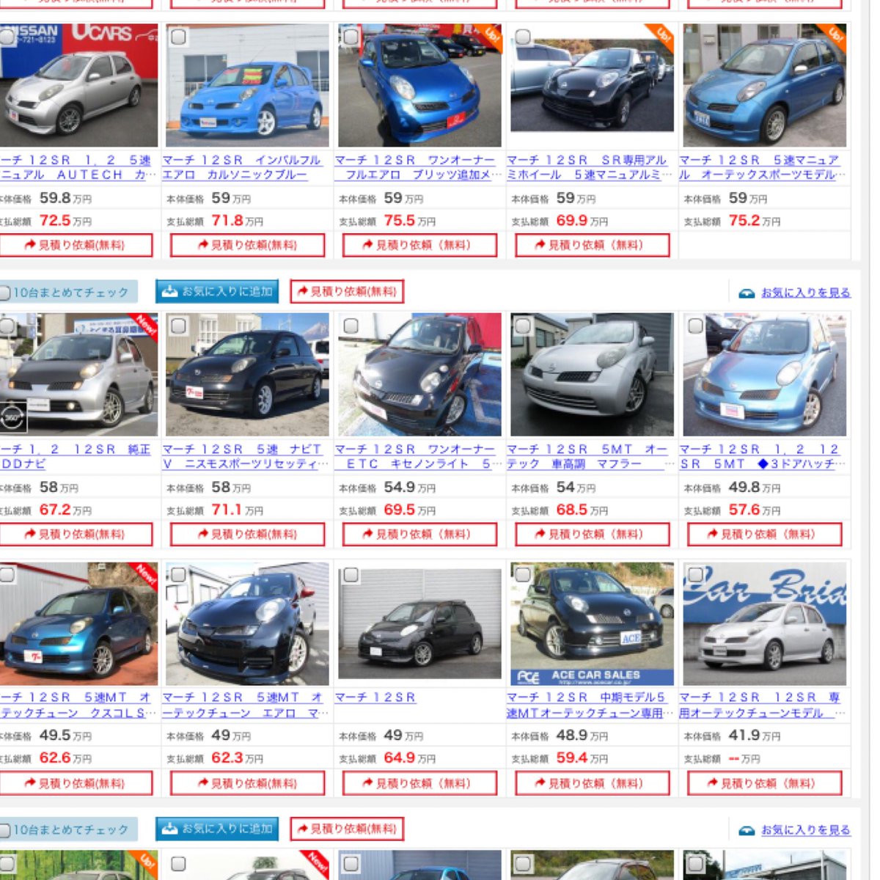This screenshot has width=880, height=880.
Task: Open upper お気に入りを見る link
Action: point(805,293)
